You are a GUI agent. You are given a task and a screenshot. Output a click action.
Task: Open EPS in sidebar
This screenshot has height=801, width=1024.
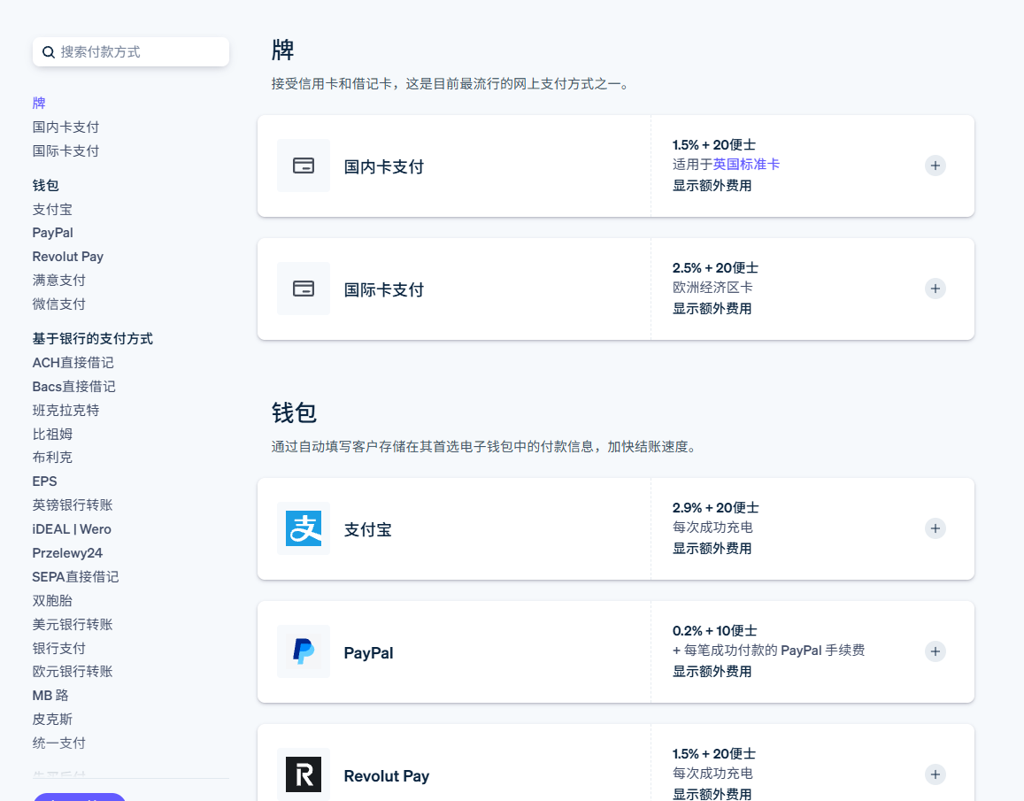(x=45, y=481)
